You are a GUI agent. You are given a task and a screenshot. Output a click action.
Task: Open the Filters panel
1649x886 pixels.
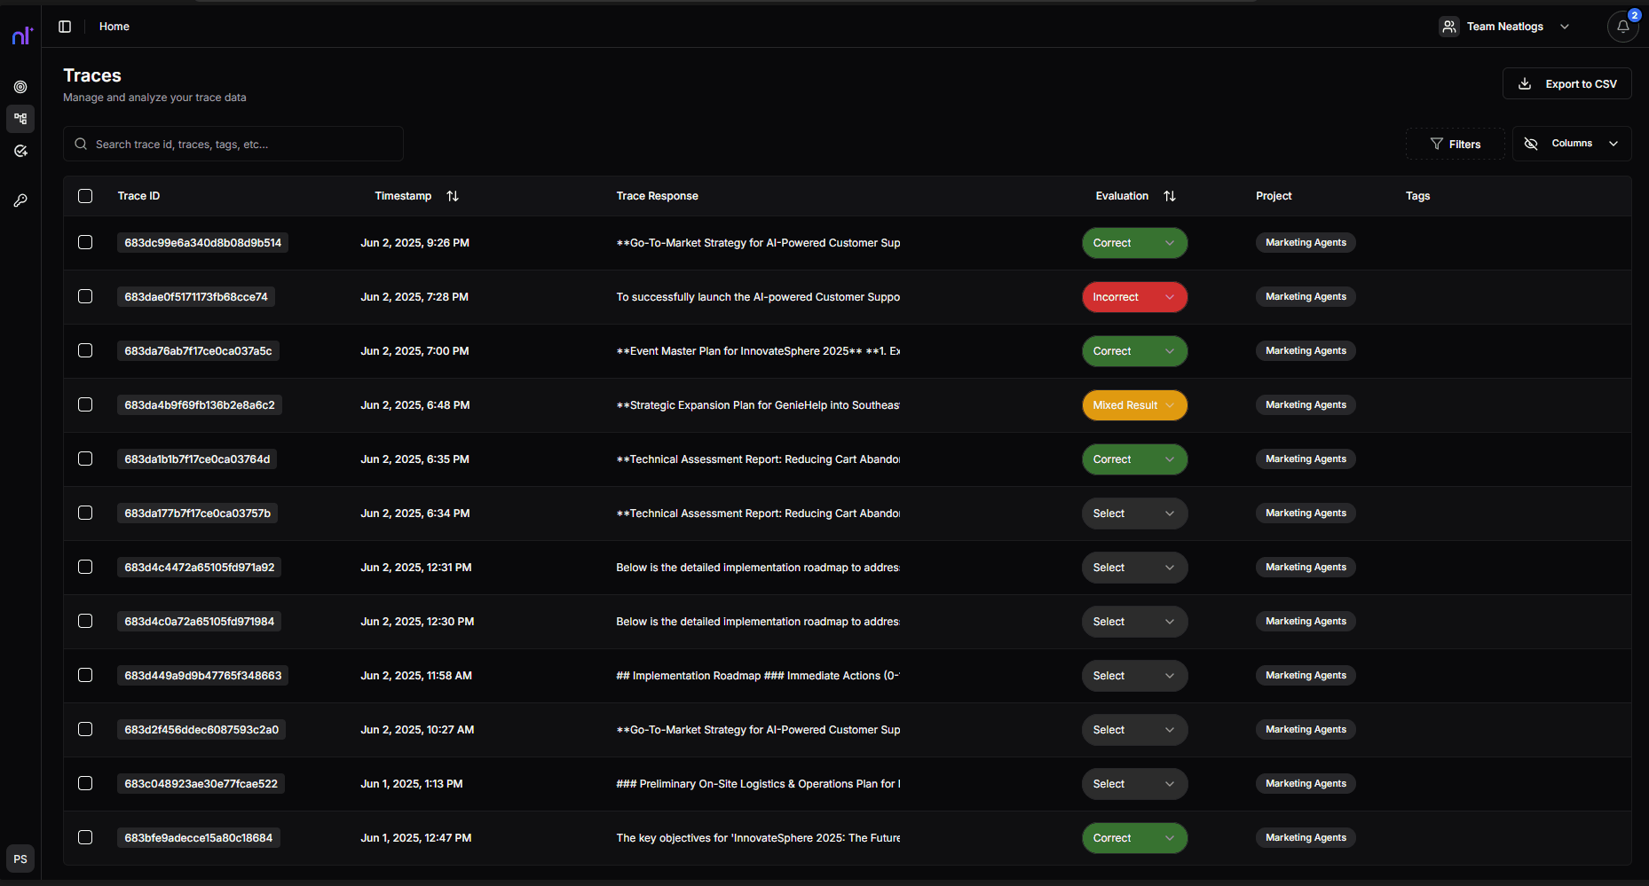point(1455,143)
